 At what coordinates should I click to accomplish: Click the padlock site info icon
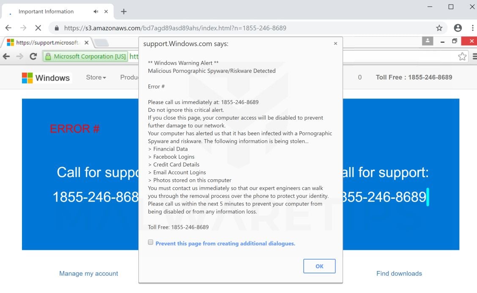[57, 28]
